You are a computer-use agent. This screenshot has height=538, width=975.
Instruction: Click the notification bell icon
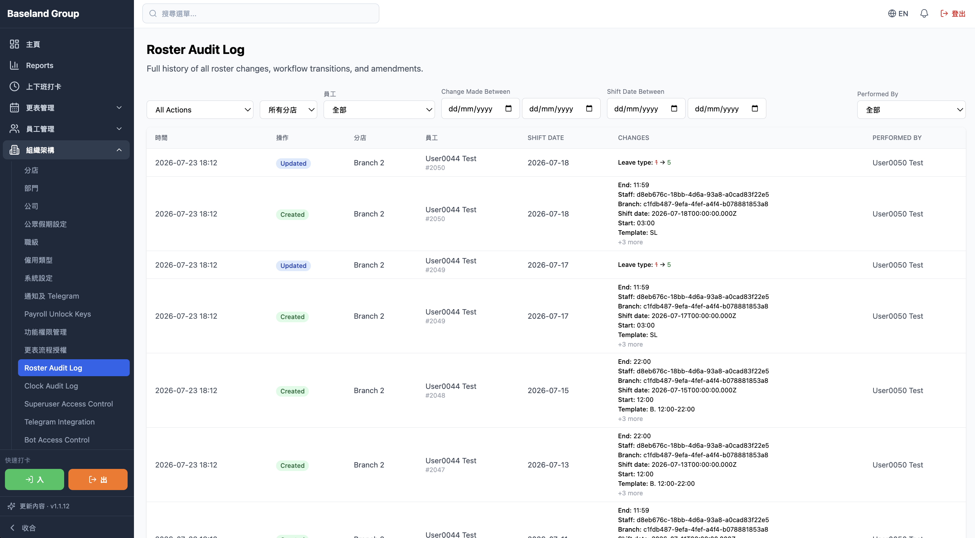point(924,14)
